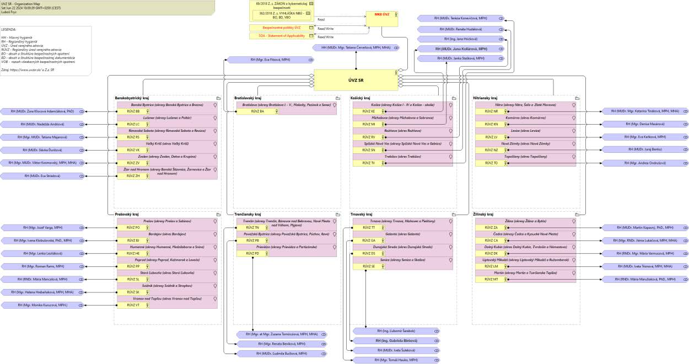689x364 pixels.
Task: Select RH (Mgr. Monika Kurucová, MPH.) role
Action: tap(42, 305)
